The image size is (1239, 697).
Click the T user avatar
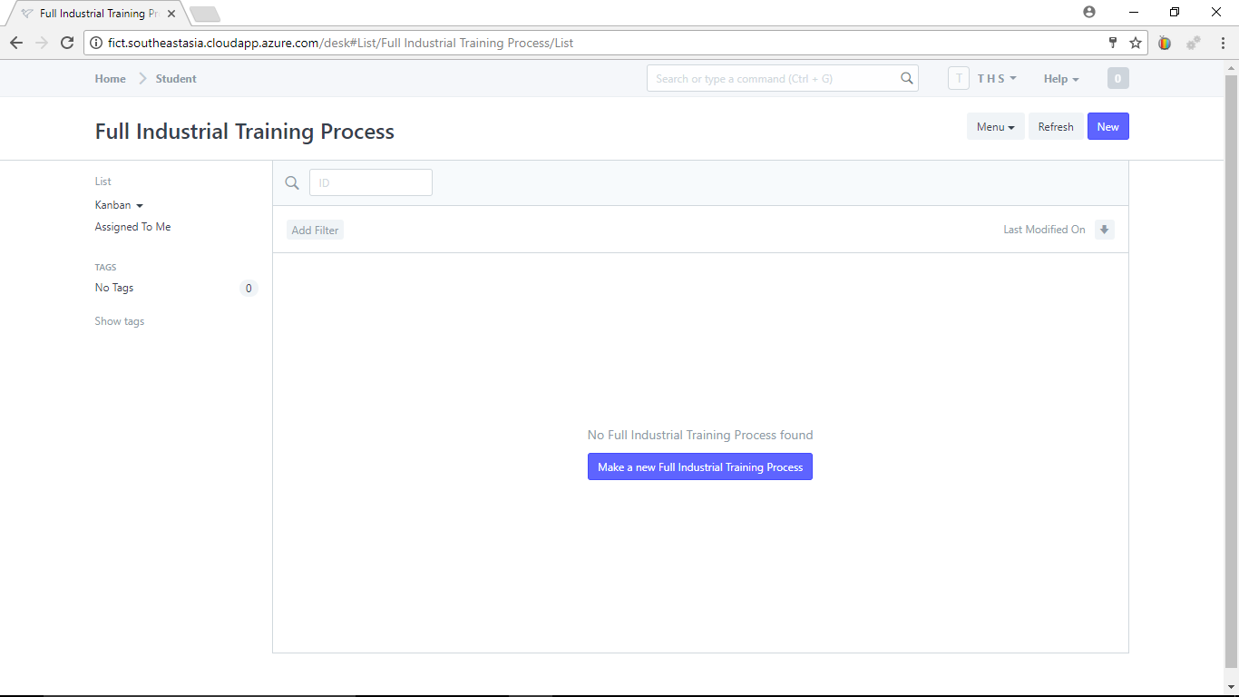(x=959, y=79)
